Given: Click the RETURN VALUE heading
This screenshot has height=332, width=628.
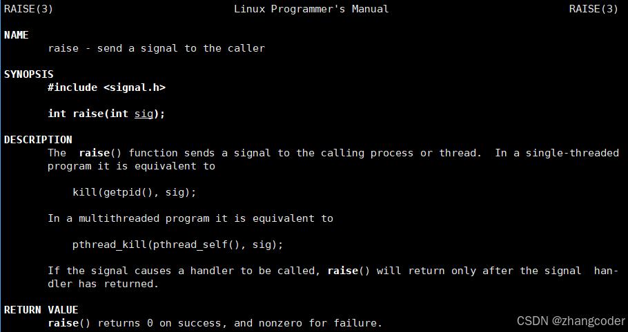Looking at the screenshot, I should coord(41,310).
